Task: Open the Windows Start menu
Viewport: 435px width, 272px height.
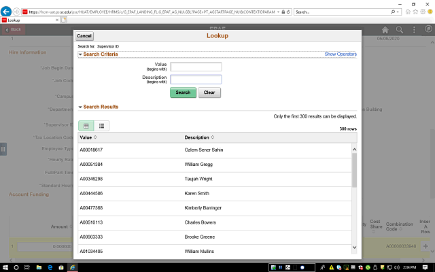Action: pyautogui.click(x=5, y=267)
